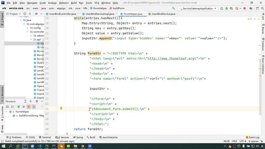This screenshot has width=265, height=149.
Task: Toggle Sort by Visibility in Structure toolbar
Action: pos(7,107)
